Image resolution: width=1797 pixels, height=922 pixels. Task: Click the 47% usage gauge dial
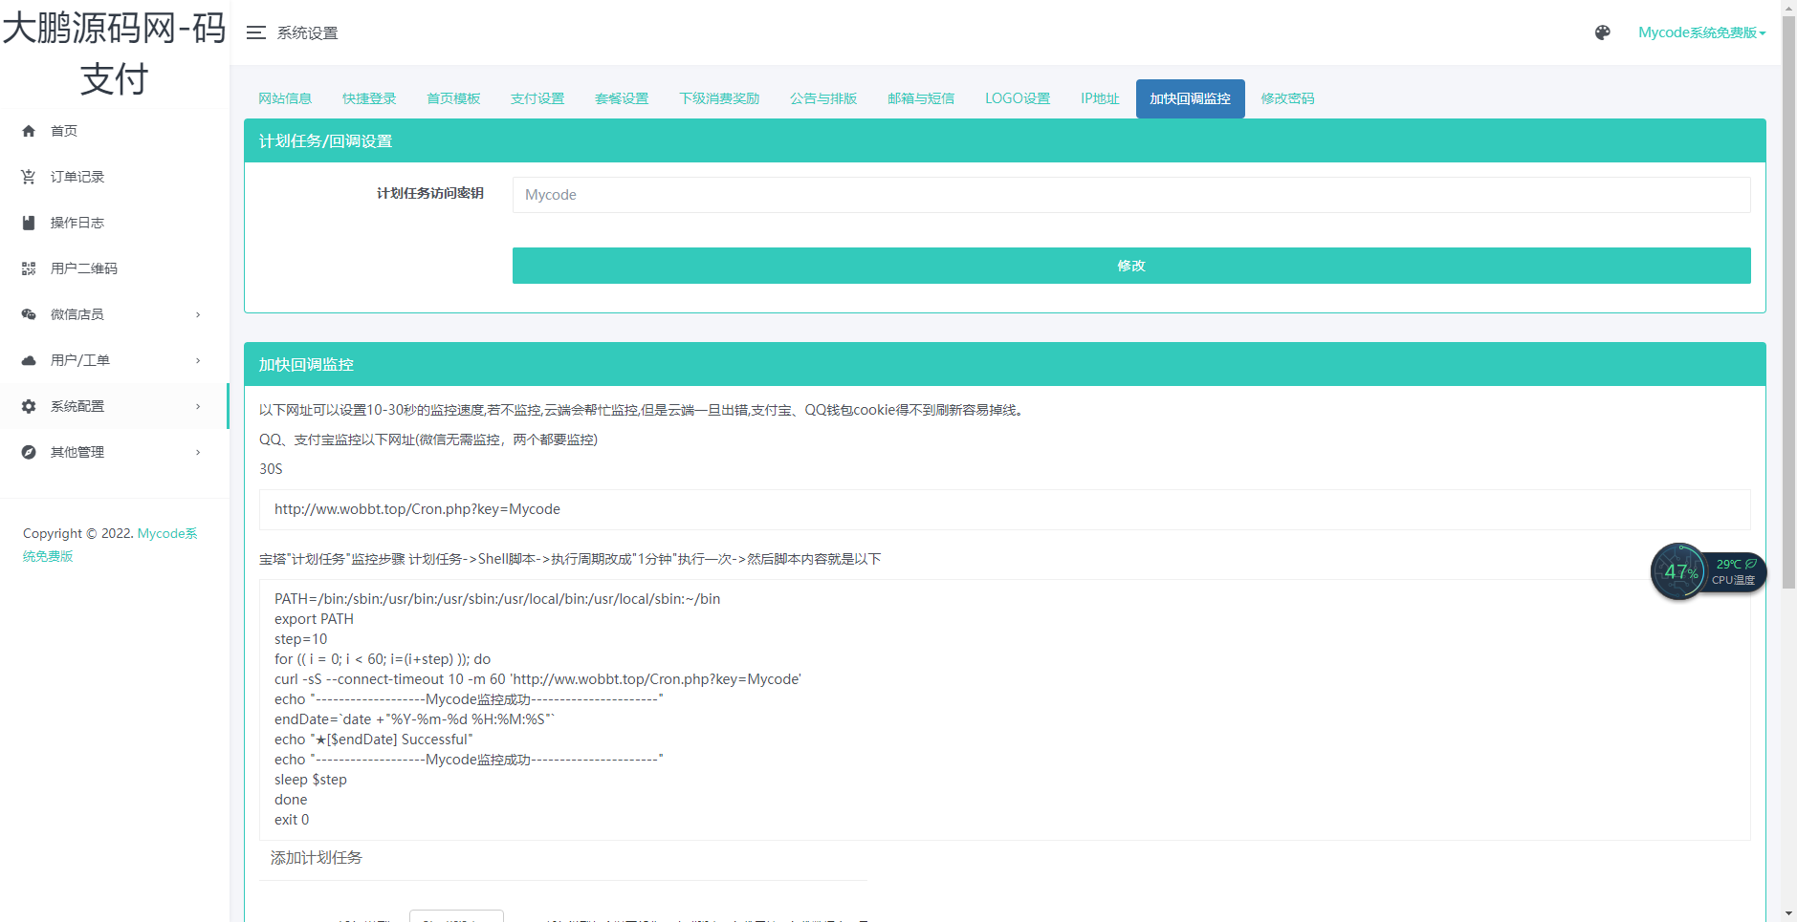coord(1680,571)
